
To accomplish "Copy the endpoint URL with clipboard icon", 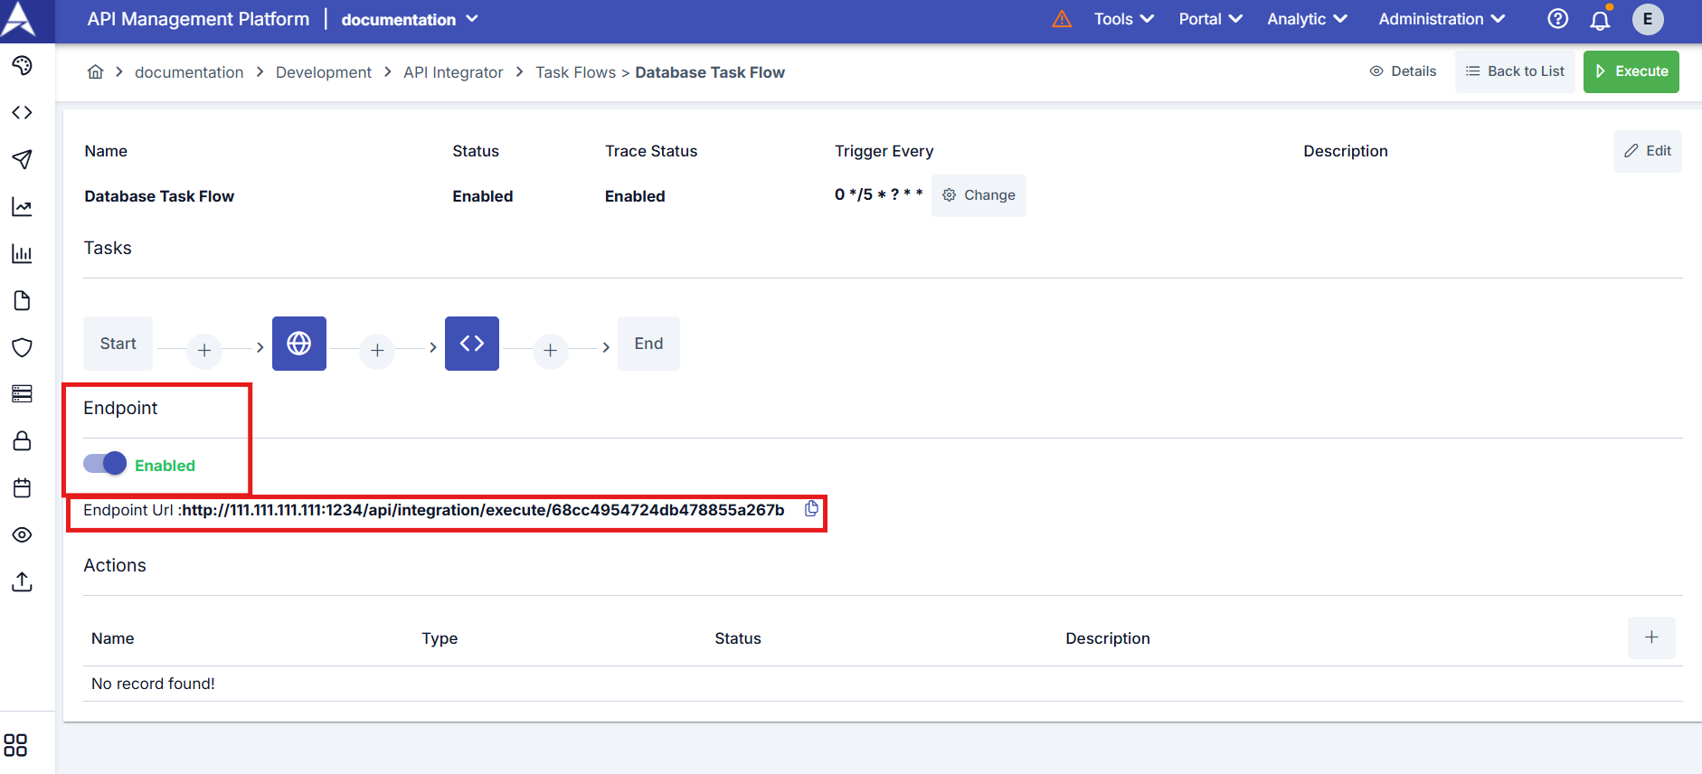I will click(811, 509).
